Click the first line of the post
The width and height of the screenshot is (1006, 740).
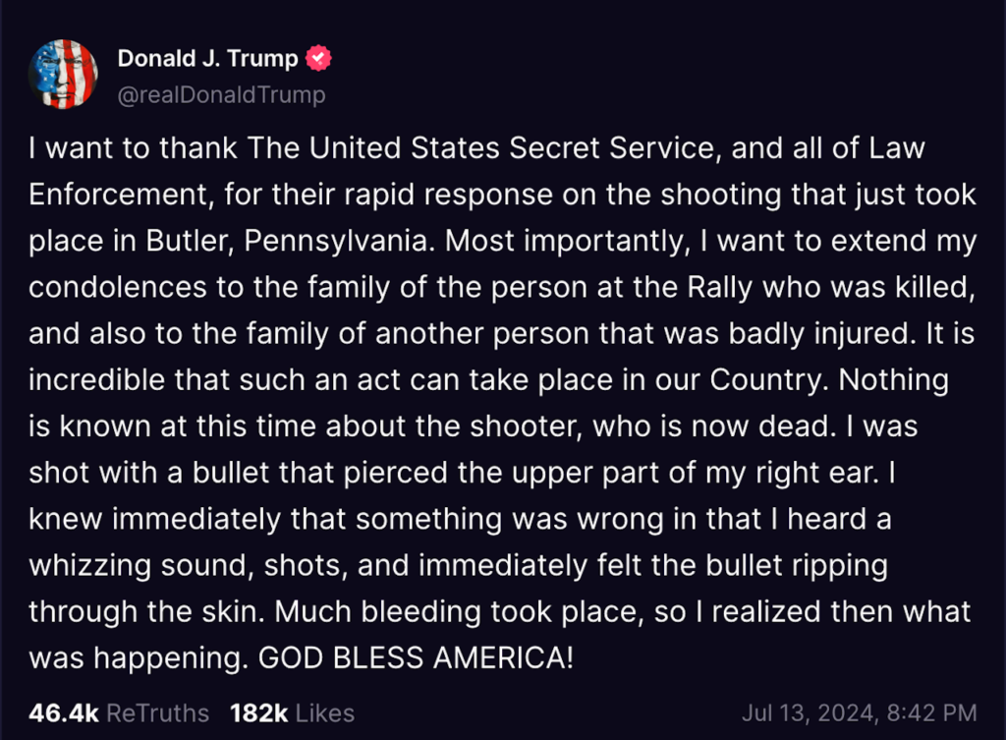coord(477,147)
